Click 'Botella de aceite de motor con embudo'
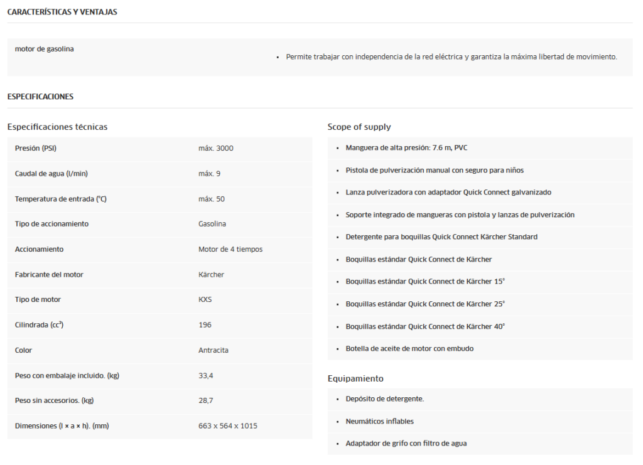Screen dimensions: 643x465 409,348
